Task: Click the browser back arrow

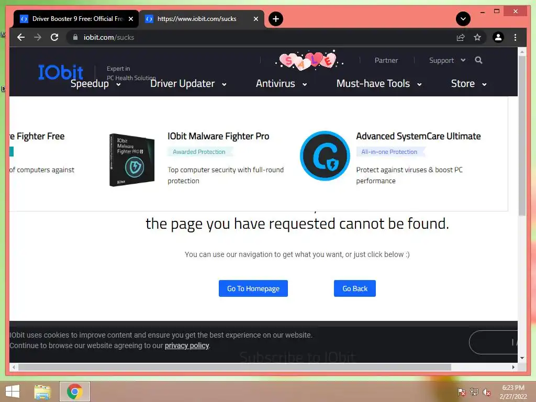Action: pyautogui.click(x=21, y=37)
